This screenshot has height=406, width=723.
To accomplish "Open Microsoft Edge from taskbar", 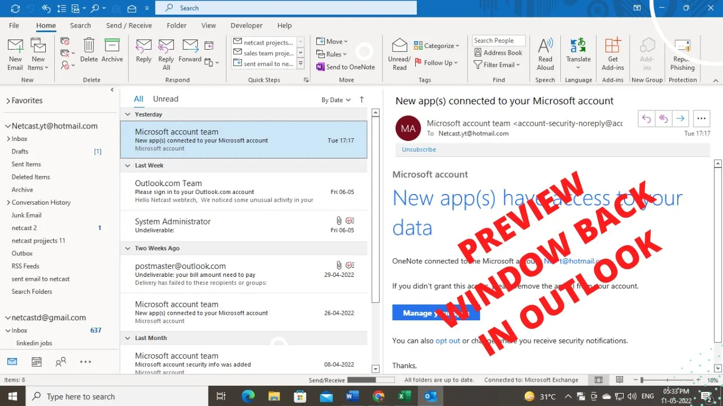I will pos(248,396).
